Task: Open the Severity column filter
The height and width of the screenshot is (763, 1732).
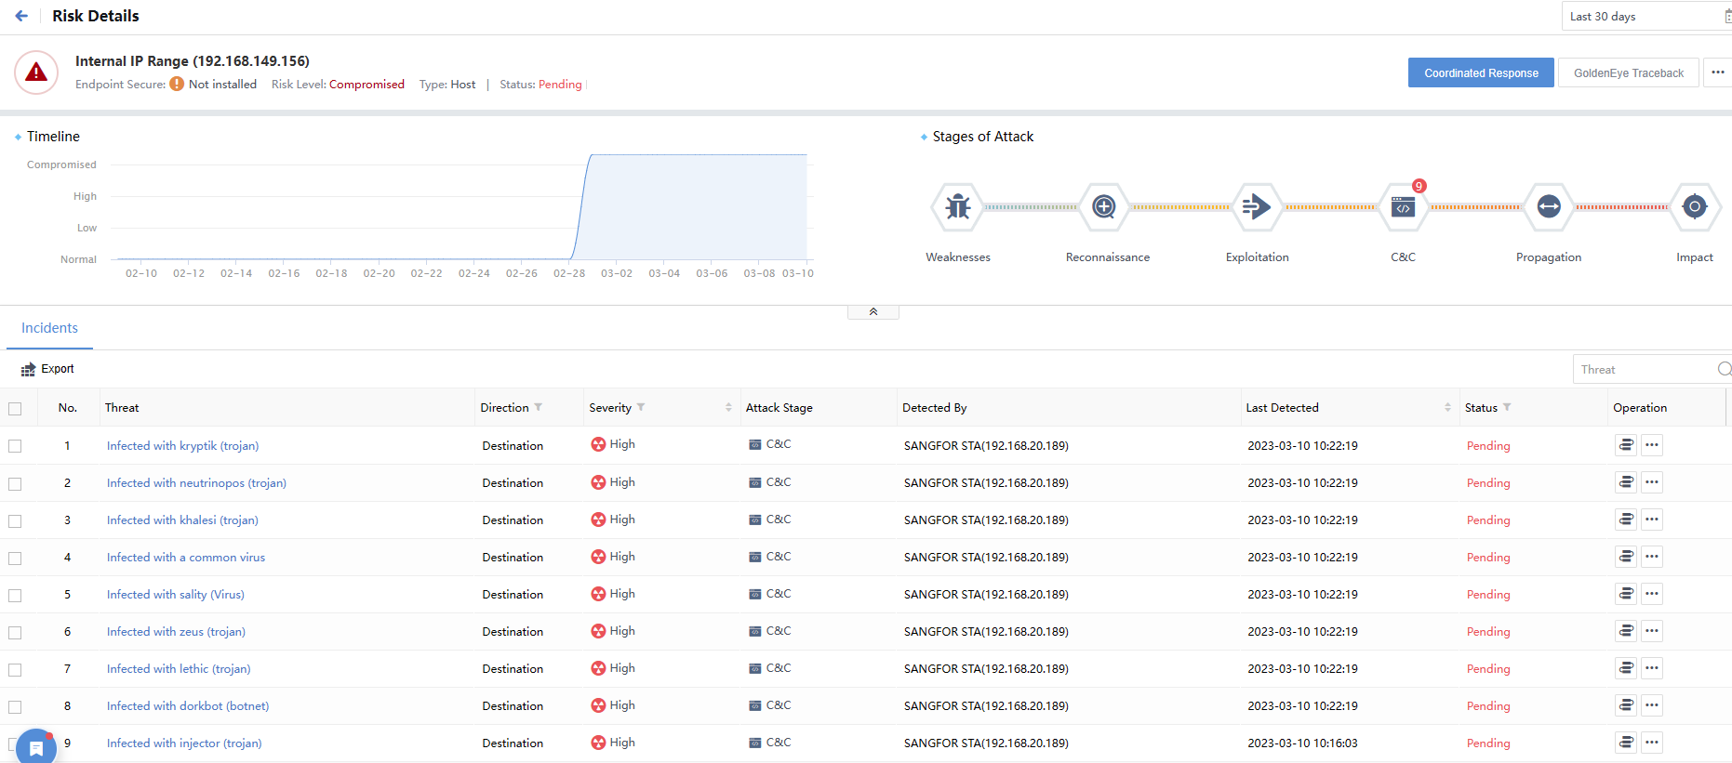Action: coord(641,407)
